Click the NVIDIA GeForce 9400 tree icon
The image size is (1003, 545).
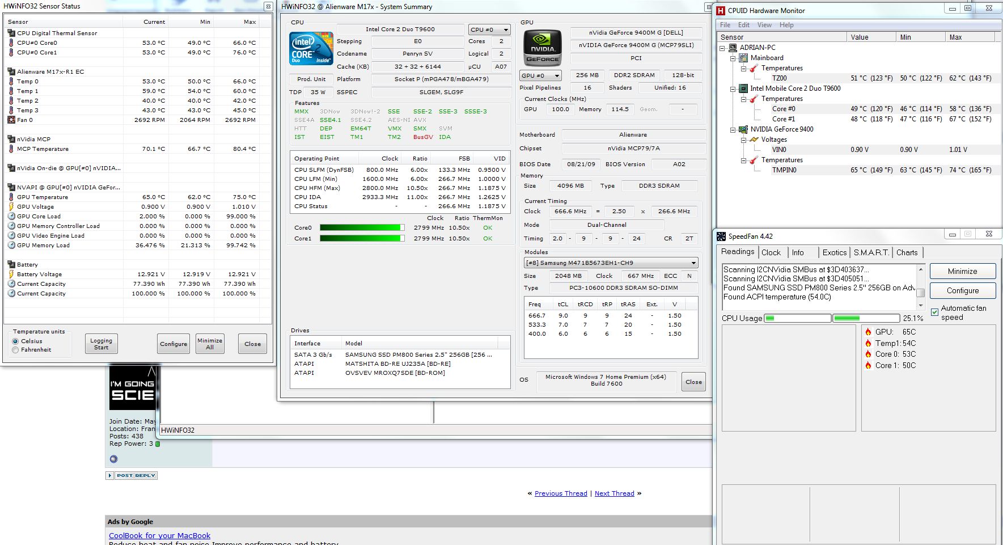[x=743, y=129]
